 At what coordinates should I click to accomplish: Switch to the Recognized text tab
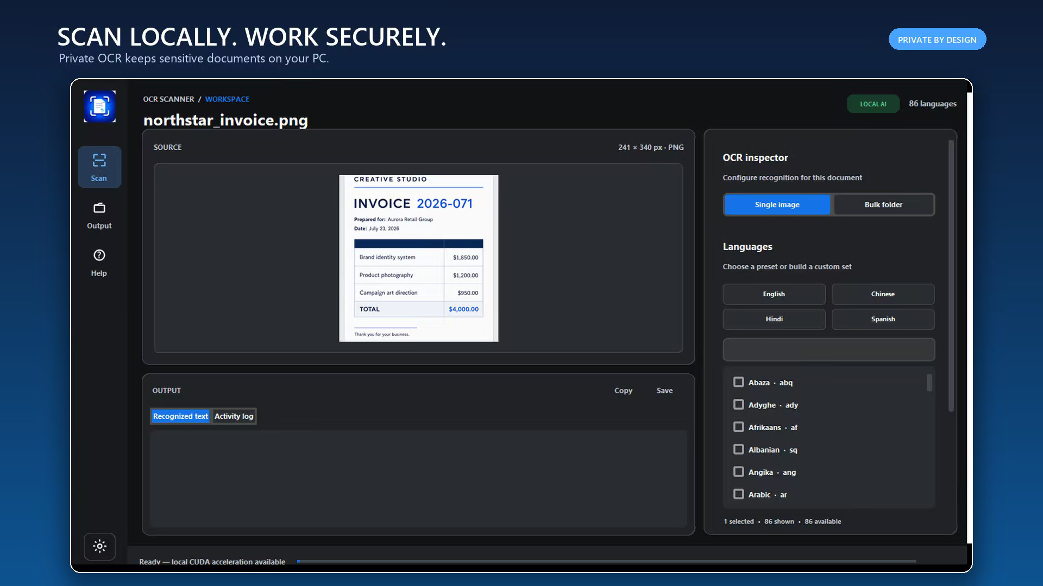pyautogui.click(x=180, y=416)
